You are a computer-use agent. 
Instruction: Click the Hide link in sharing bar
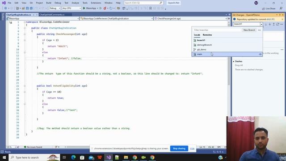(x=192, y=148)
